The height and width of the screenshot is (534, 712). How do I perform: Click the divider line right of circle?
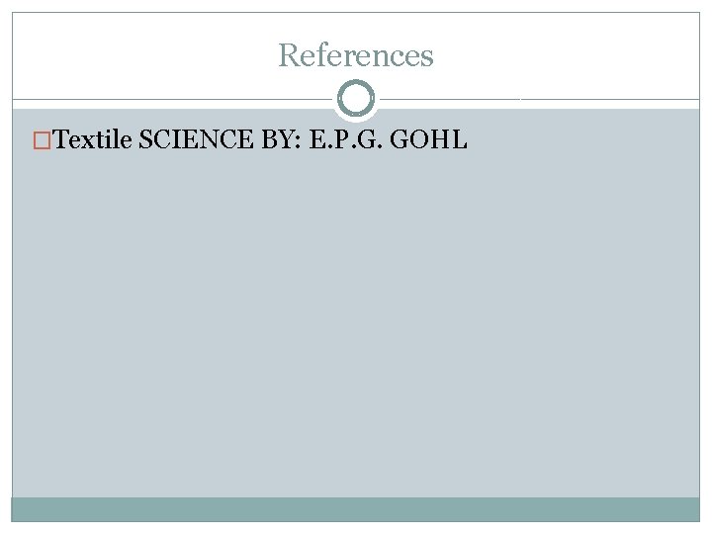[x=540, y=99]
